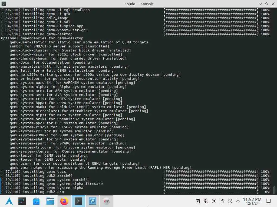The height and width of the screenshot is (207, 277).
Task: Launch Discover software center from the taskbar
Action: (x=36, y=201)
